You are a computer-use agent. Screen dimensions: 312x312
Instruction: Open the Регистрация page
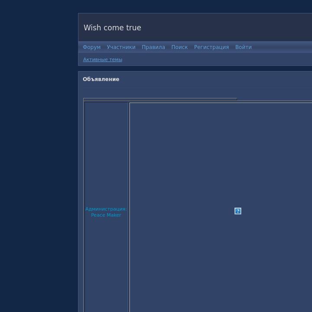[x=211, y=47]
